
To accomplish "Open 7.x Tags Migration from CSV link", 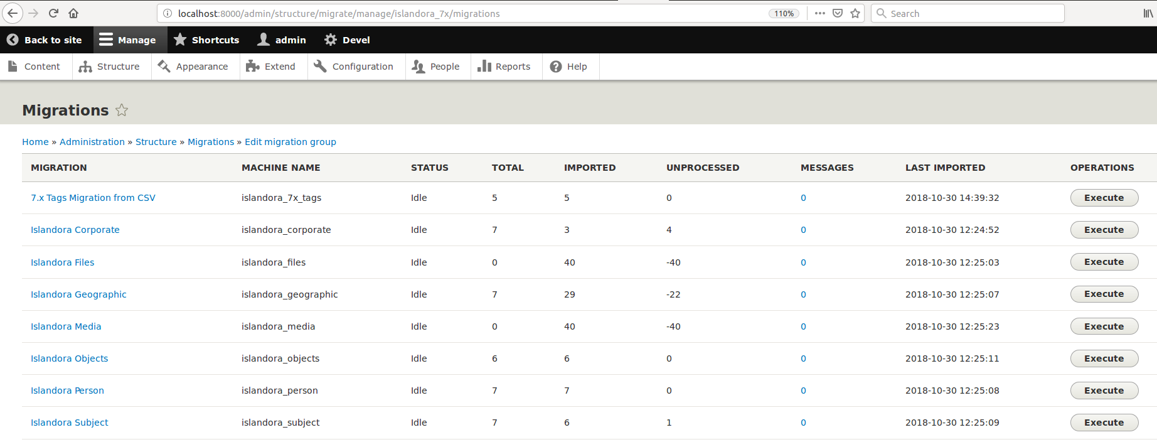I will click(93, 198).
